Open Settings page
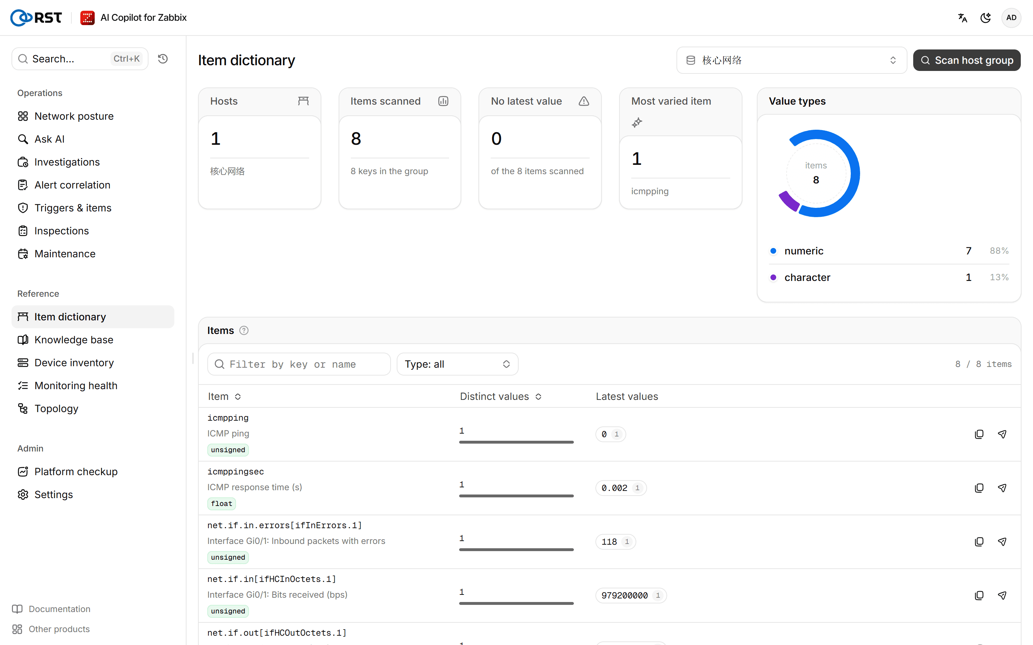This screenshot has width=1033, height=645. pos(93,495)
